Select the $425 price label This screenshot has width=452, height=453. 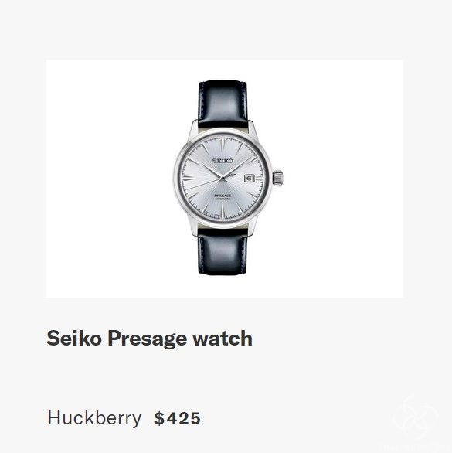point(177,418)
